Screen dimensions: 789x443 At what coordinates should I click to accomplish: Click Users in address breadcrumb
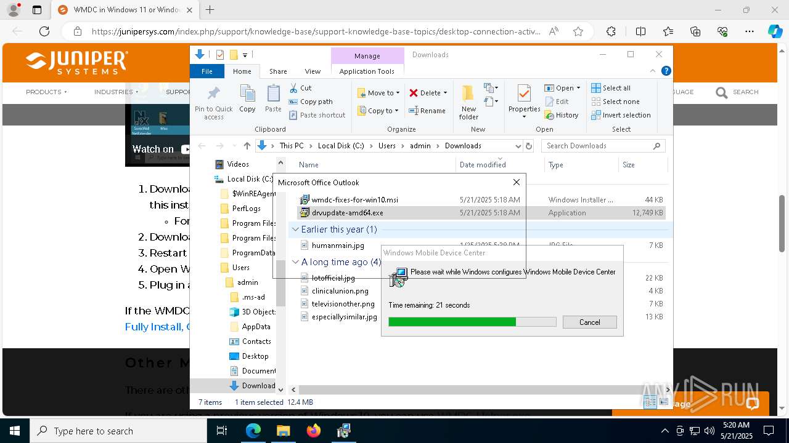point(386,146)
